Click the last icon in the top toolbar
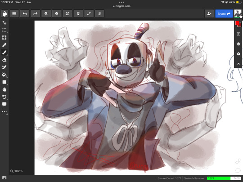 click(99, 13)
